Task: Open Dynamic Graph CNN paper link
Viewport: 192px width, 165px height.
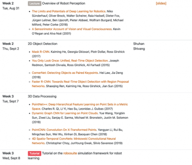Action: (x=65, y=113)
